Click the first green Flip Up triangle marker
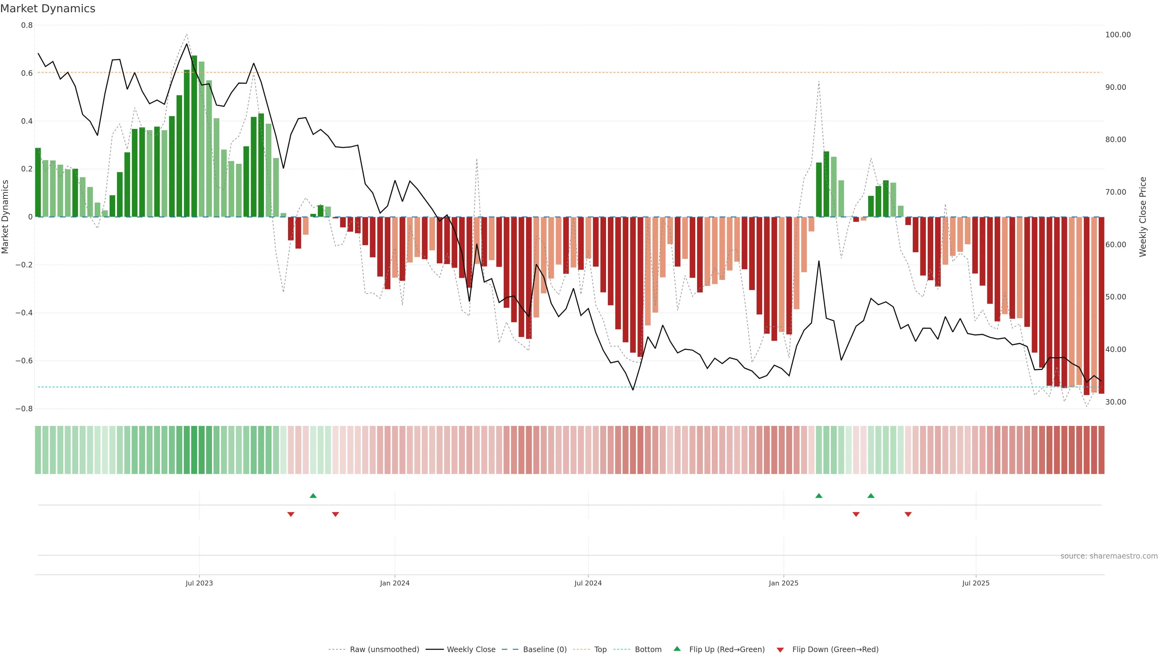Image resolution: width=1173 pixels, height=660 pixels. [313, 496]
